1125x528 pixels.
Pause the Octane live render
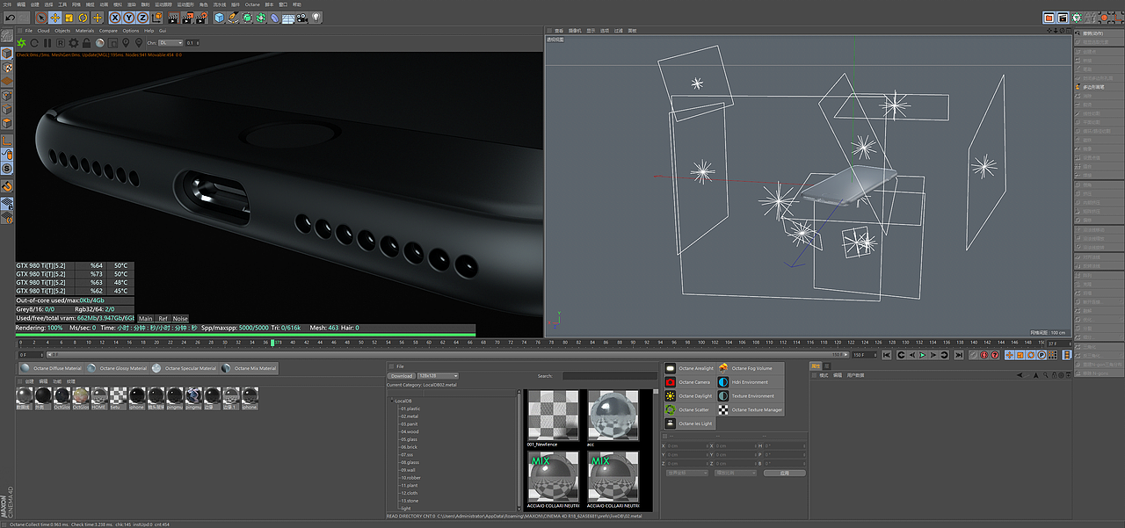click(47, 43)
